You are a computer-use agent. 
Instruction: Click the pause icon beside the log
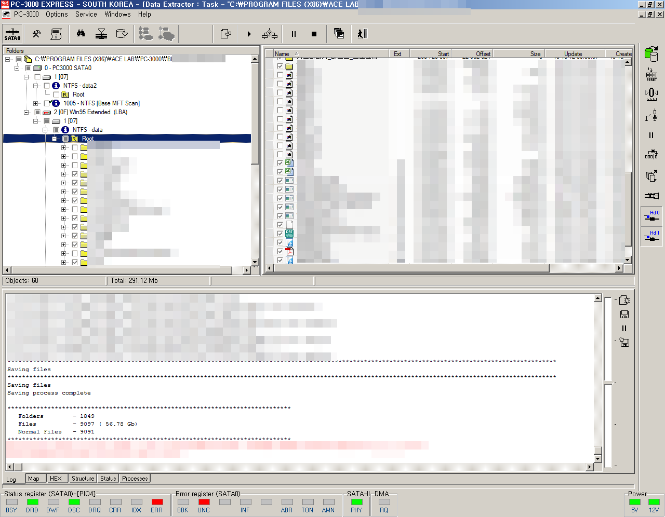[624, 328]
